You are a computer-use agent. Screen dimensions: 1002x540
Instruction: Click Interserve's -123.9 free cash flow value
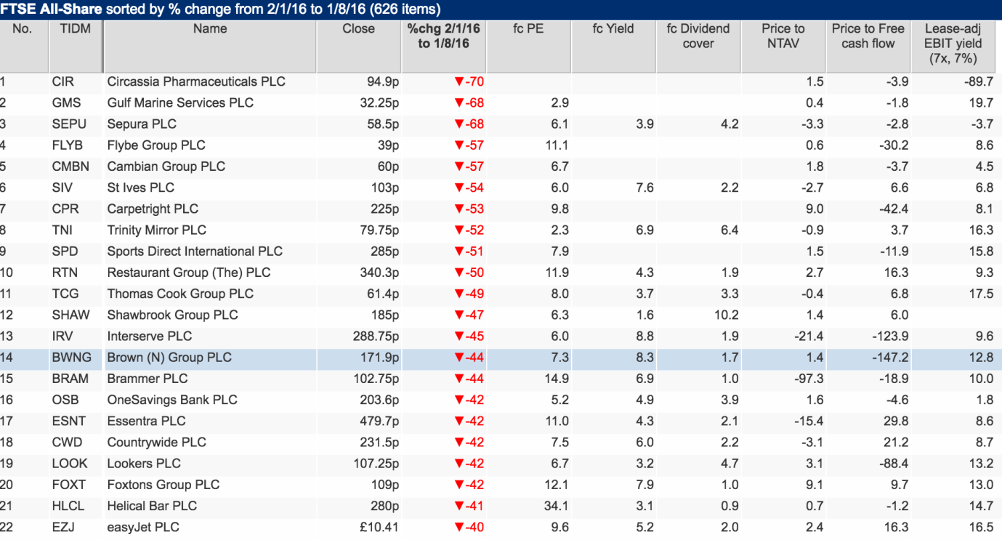(889, 337)
